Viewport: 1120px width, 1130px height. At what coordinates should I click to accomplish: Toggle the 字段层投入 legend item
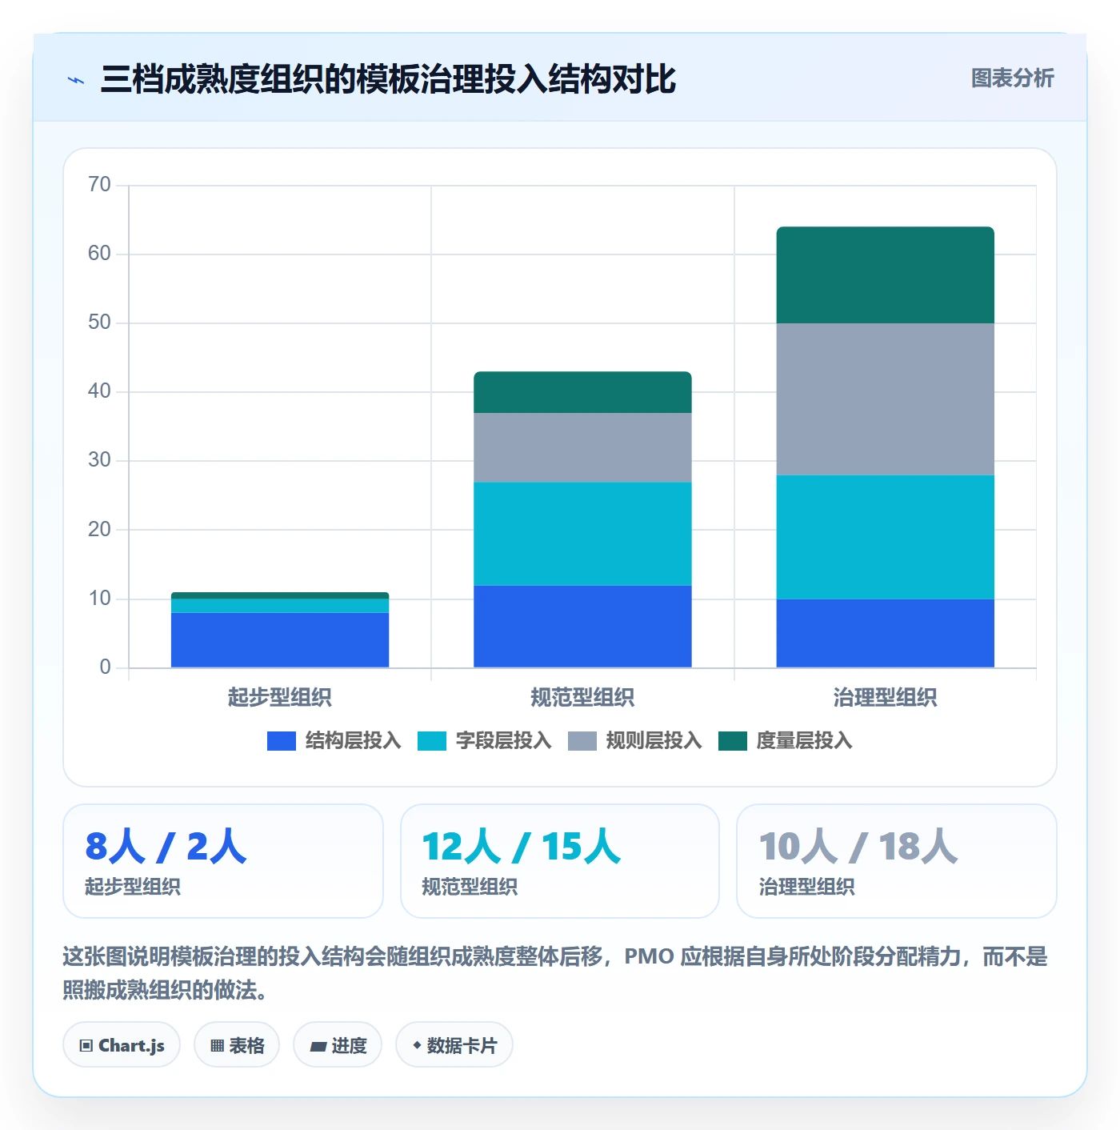484,741
